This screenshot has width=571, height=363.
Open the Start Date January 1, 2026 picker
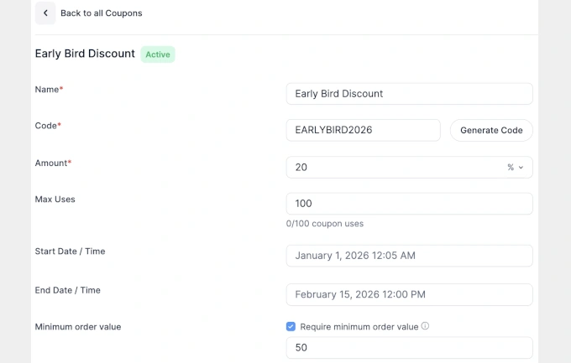409,256
